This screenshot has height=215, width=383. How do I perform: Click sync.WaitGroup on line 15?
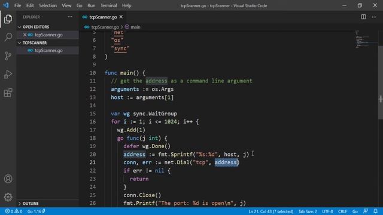[x=155, y=113]
